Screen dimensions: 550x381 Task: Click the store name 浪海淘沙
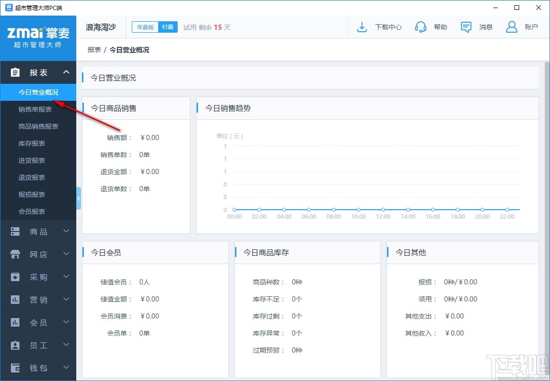tap(101, 27)
